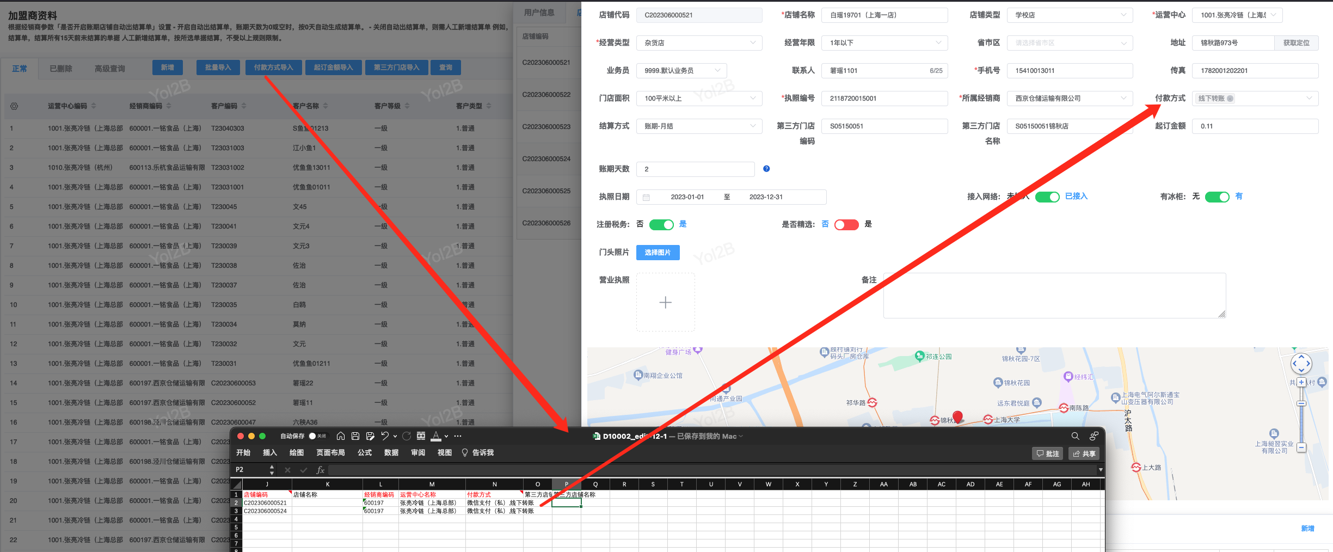Screen dimensions: 1333x552
Task: Open the 经营类型 dropdown
Action: click(x=699, y=43)
